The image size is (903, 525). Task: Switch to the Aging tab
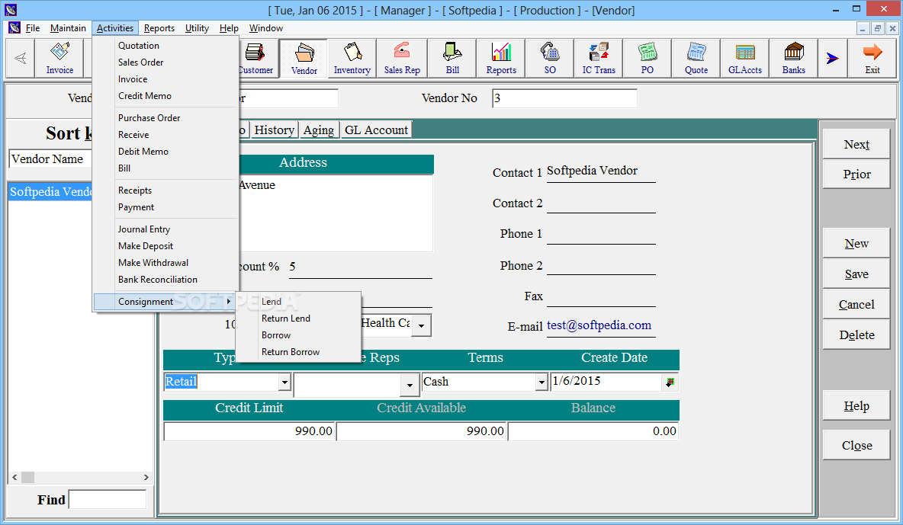(319, 130)
